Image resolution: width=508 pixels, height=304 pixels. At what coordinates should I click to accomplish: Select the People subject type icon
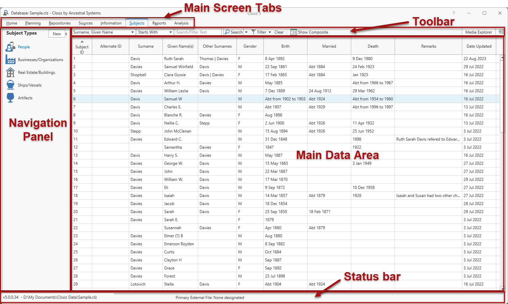[10, 47]
